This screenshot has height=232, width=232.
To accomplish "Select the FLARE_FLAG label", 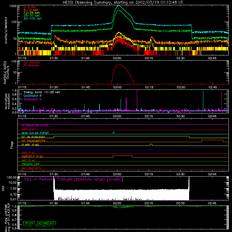I will pos(30,145).
